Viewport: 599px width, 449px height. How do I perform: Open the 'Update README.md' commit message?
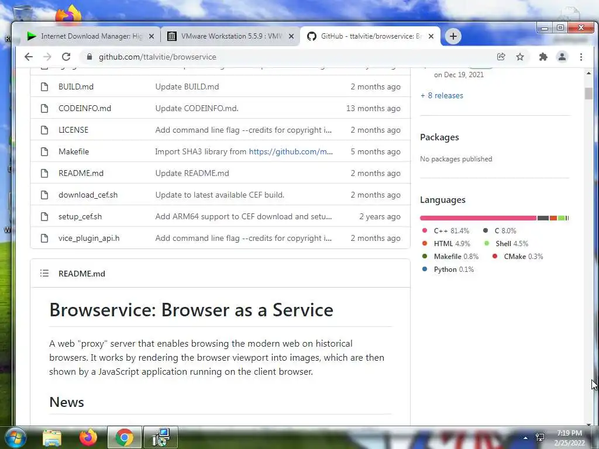click(x=192, y=173)
